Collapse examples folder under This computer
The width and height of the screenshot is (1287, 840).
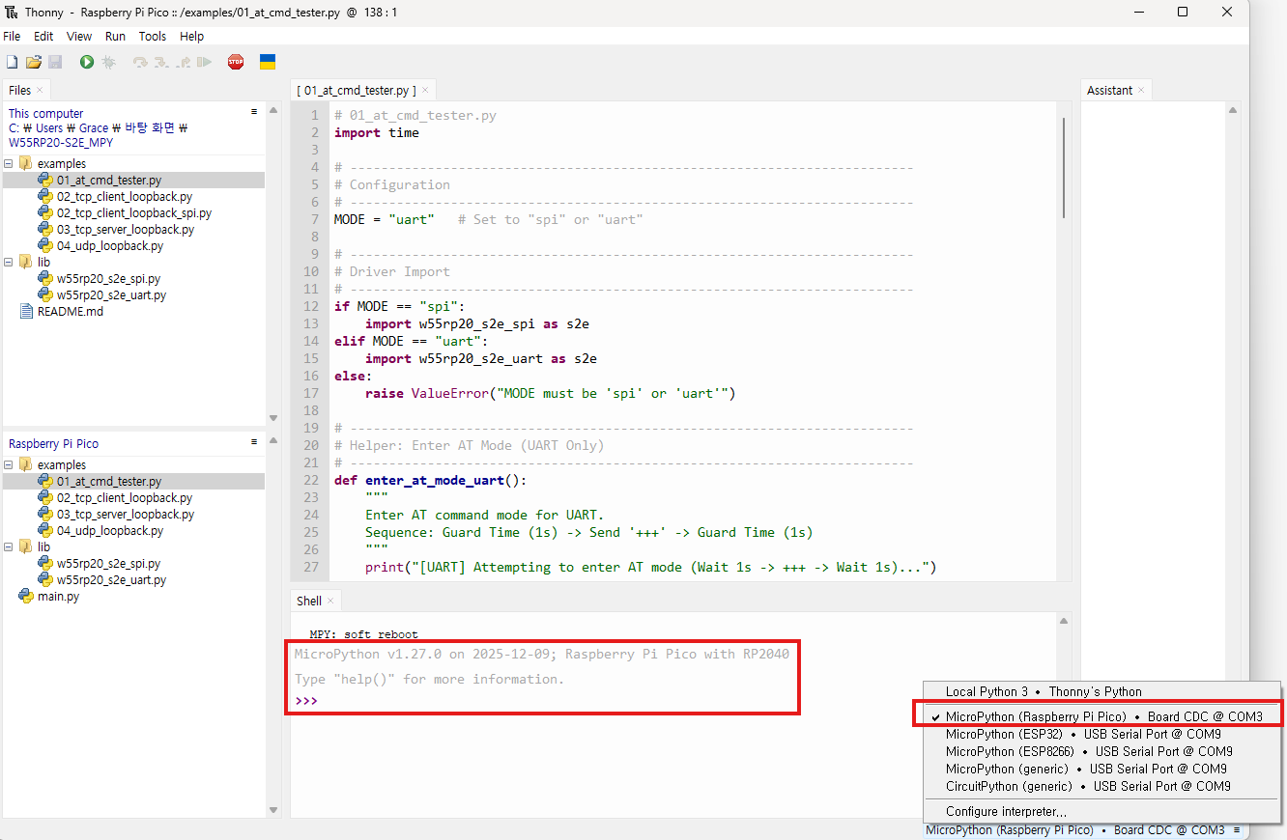click(x=9, y=163)
